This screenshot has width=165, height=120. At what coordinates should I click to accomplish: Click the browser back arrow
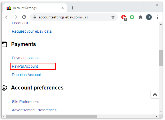click(x=7, y=17)
